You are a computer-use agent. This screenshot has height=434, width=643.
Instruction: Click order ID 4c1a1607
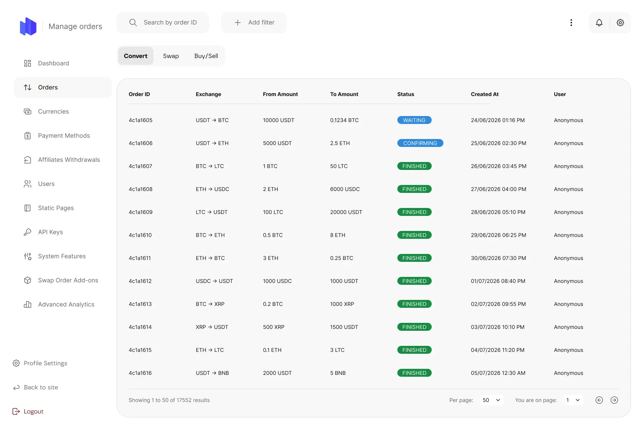click(140, 166)
